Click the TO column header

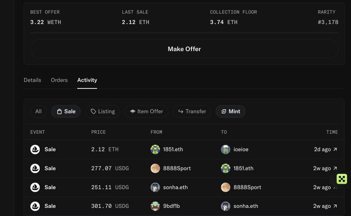click(x=224, y=132)
